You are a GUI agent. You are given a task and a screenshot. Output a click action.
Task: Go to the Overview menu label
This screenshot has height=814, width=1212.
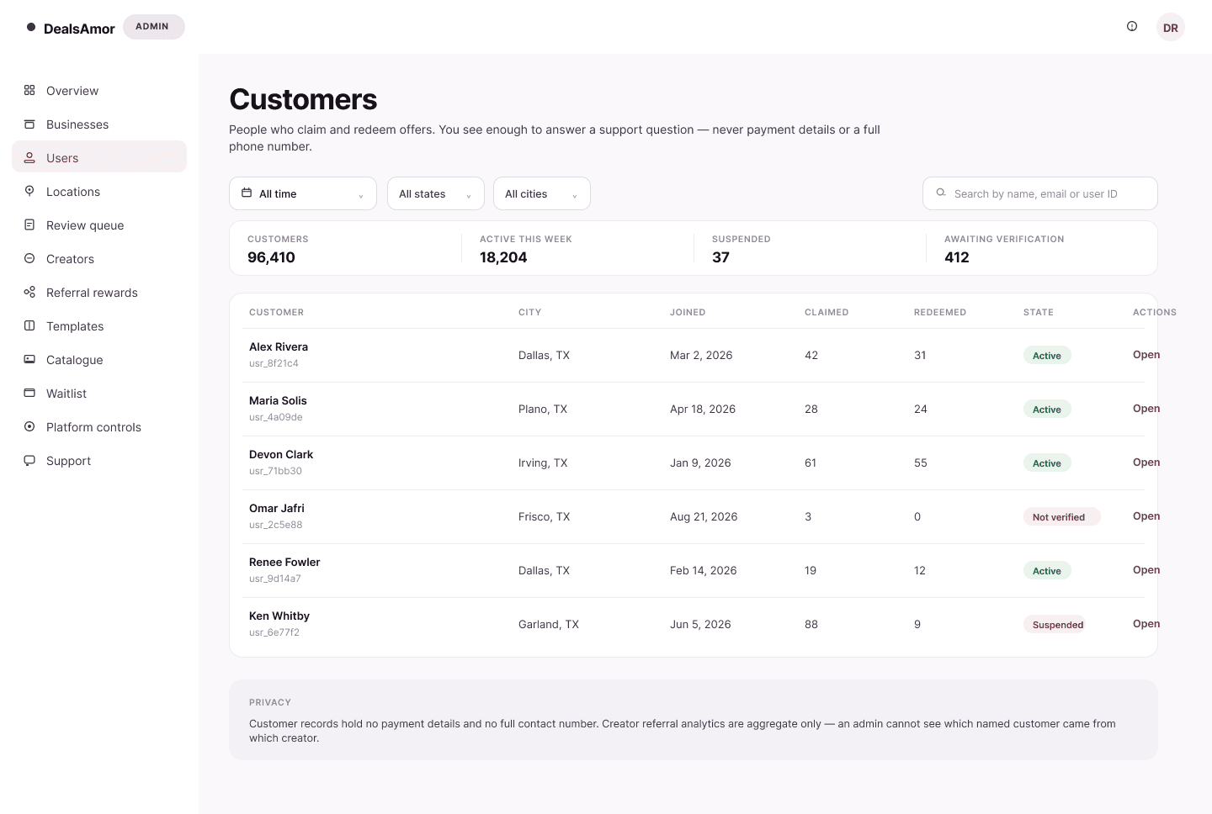pyautogui.click(x=72, y=91)
